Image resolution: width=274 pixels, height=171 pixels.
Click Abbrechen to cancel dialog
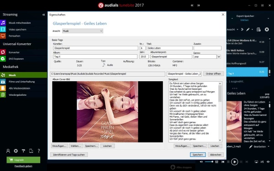coord(216,155)
